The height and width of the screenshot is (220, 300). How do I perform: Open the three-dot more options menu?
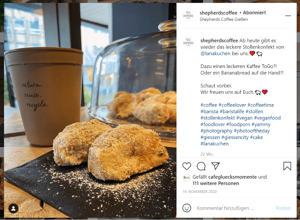[288, 16]
